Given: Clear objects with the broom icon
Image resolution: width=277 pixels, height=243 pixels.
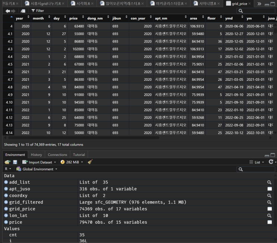Looking at the screenshot, I should coord(90,162).
